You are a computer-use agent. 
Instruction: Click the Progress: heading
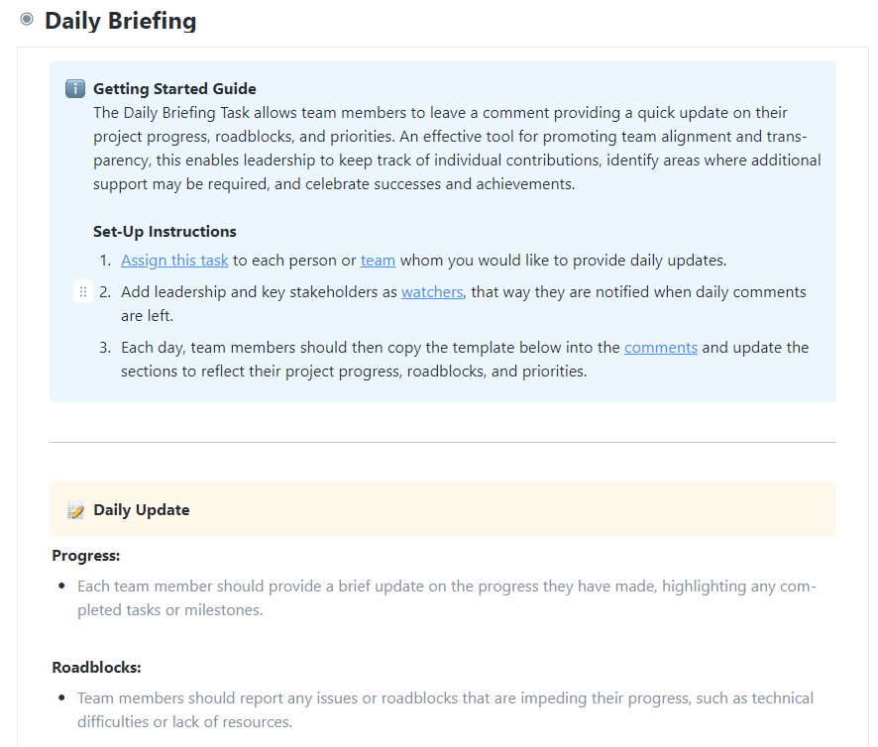(x=86, y=556)
